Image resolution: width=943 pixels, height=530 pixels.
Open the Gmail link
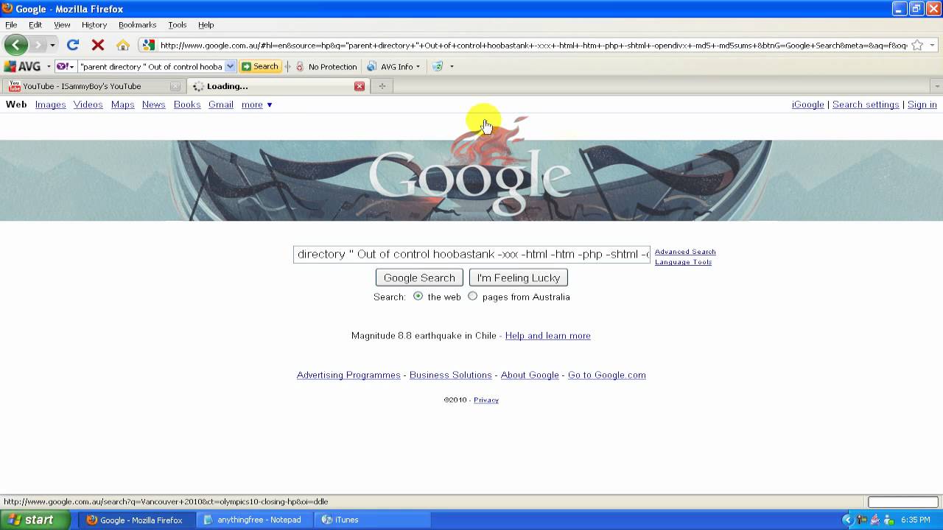click(221, 105)
